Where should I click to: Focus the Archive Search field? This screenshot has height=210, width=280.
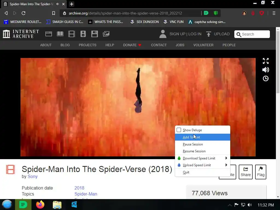click(252, 34)
